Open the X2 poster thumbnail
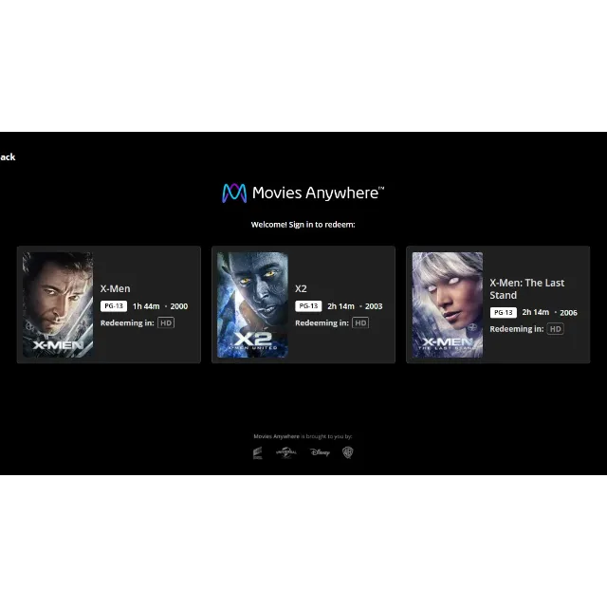Image resolution: width=607 pixels, height=607 pixels. pyautogui.click(x=252, y=304)
